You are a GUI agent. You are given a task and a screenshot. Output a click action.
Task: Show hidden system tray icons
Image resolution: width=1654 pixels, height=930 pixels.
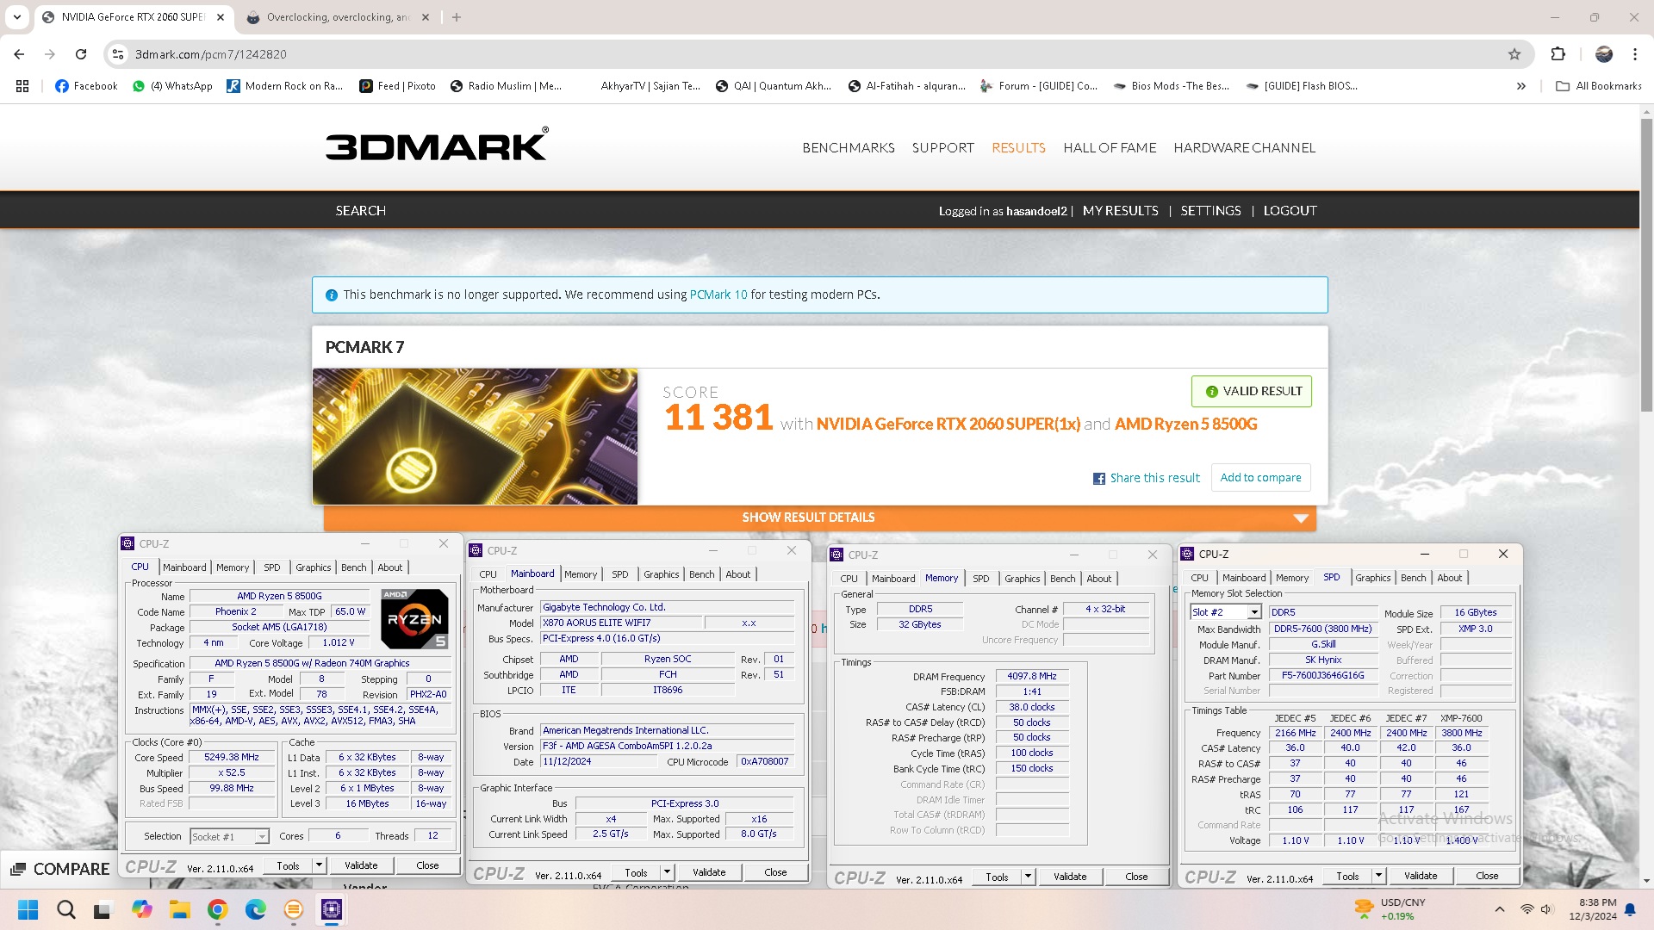(1499, 909)
